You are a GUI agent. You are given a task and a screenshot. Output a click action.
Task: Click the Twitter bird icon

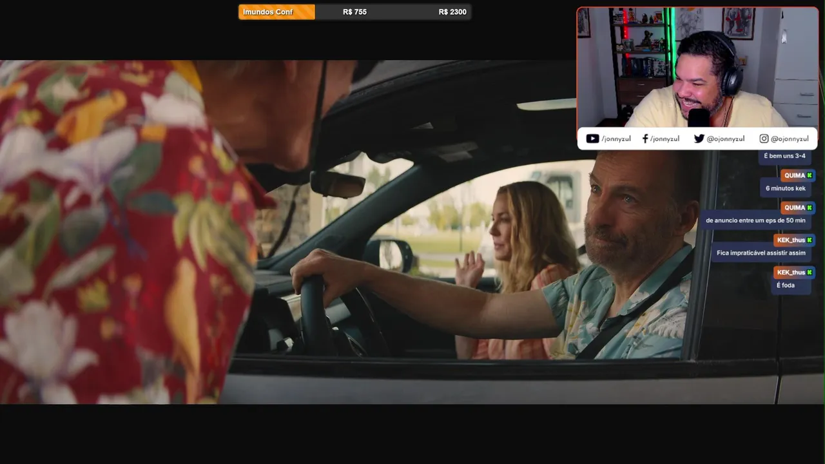(x=699, y=139)
